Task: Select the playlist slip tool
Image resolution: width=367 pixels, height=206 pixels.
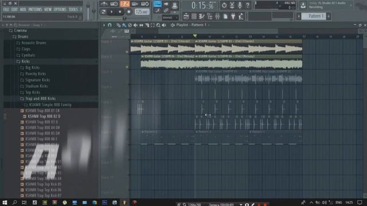Action: [141, 25]
